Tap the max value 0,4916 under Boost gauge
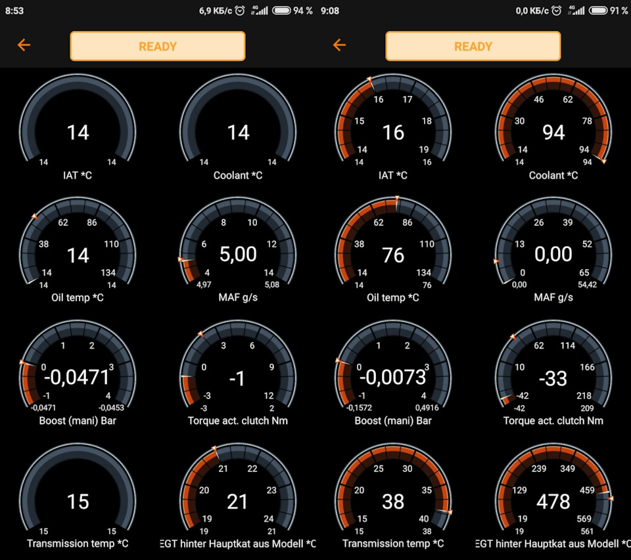Viewport: 631px width, 560px height. point(427,408)
